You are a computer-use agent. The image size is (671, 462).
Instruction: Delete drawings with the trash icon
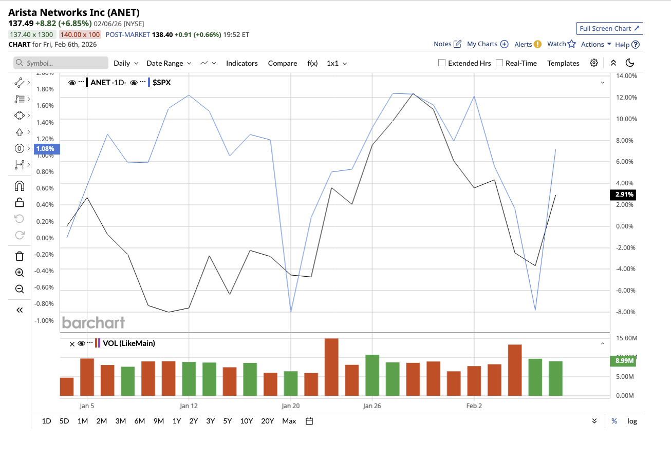20,256
